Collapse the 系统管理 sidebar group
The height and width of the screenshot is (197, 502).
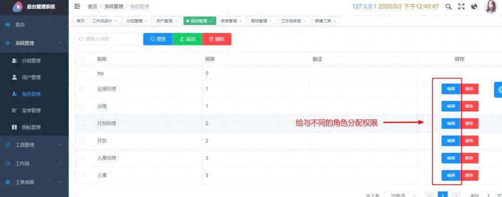click(x=34, y=43)
